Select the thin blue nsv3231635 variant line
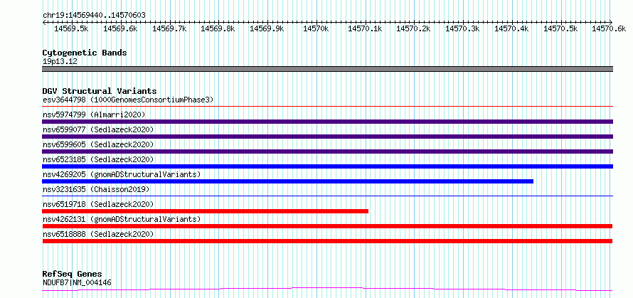Screen dimensions: 633x298 point(327,196)
